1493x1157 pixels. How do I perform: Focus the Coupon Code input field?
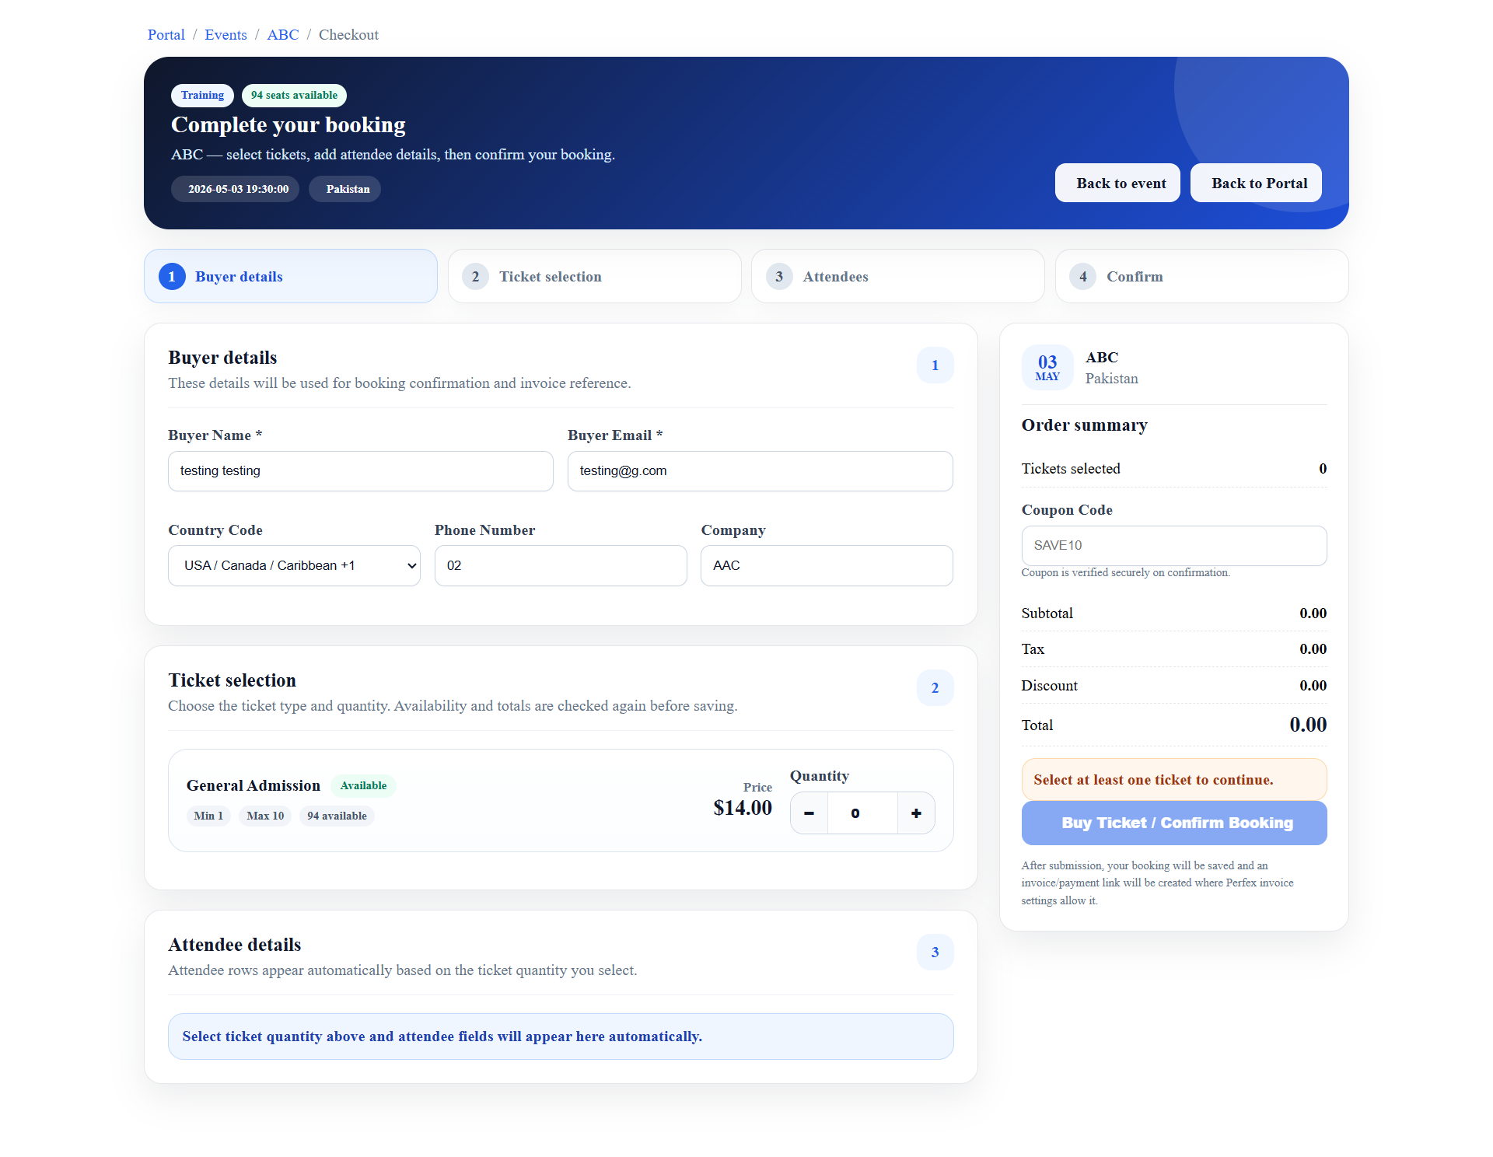tap(1173, 546)
